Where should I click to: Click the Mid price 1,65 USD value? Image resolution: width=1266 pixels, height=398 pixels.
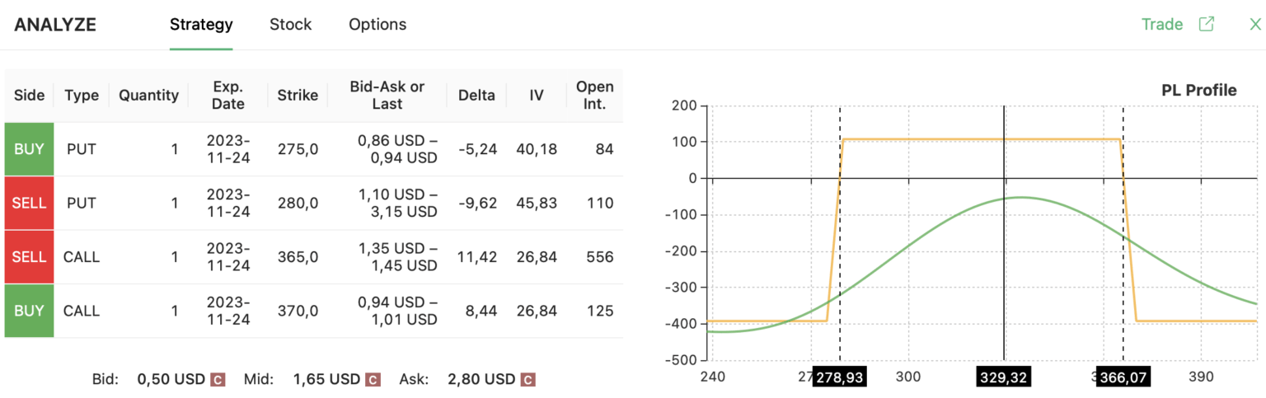[x=326, y=380]
